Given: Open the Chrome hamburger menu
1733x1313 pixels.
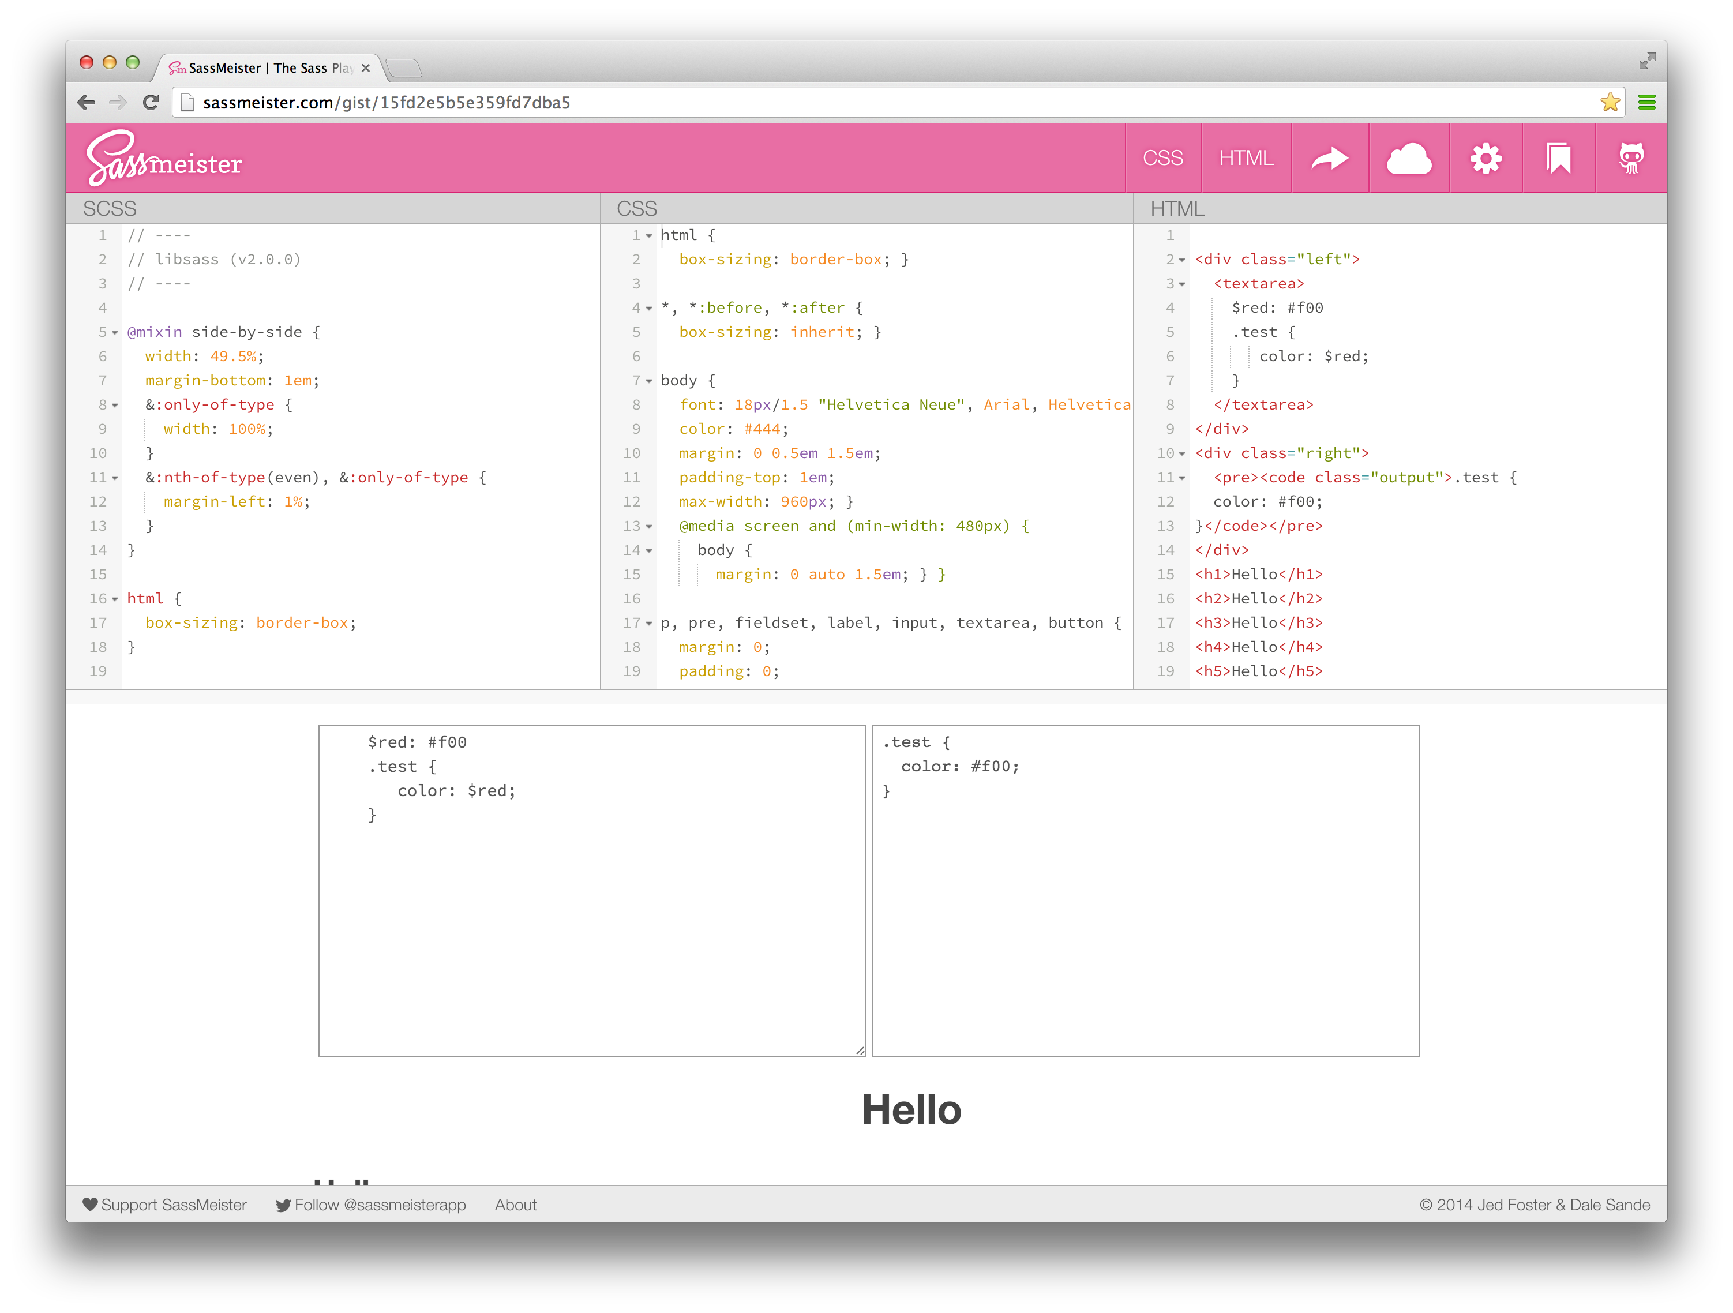Looking at the screenshot, I should pyautogui.click(x=1647, y=102).
